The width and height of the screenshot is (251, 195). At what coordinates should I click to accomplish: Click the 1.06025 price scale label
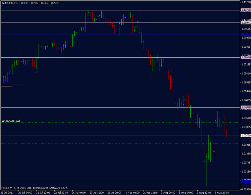tap(246, 83)
